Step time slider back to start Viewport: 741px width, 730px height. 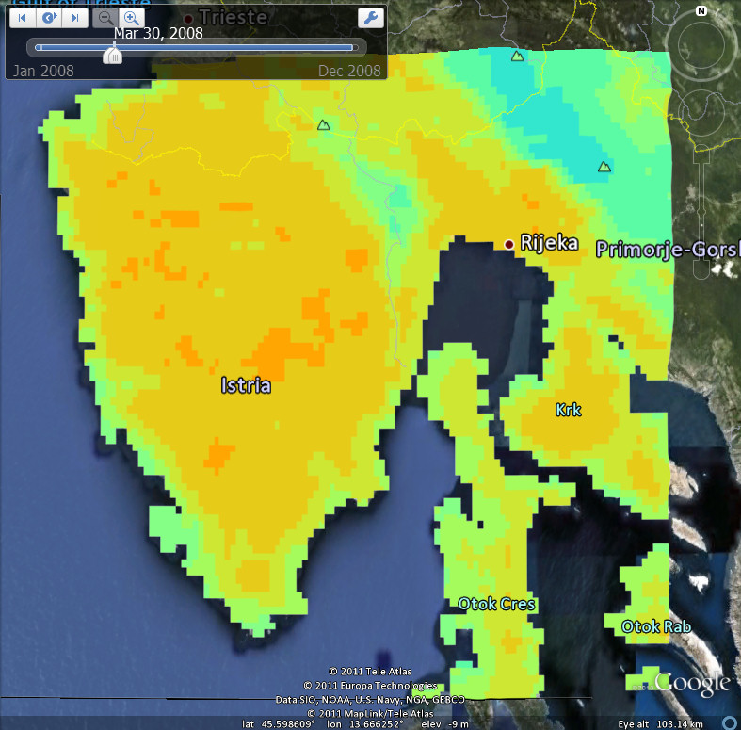(23, 18)
